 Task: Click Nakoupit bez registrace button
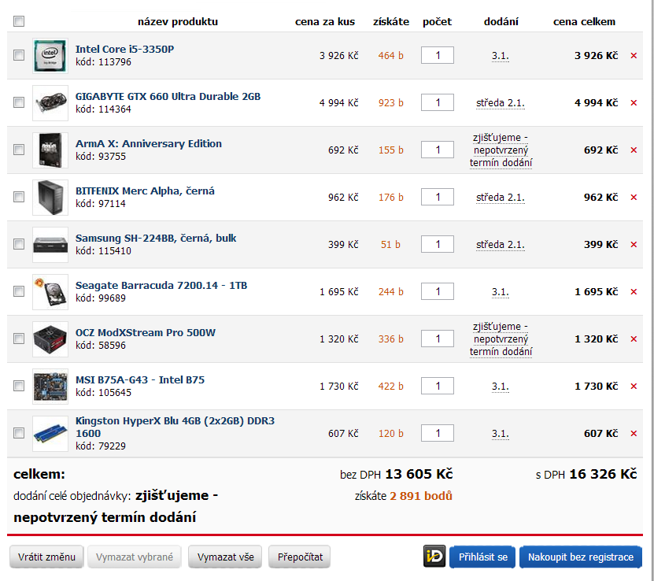(581, 557)
